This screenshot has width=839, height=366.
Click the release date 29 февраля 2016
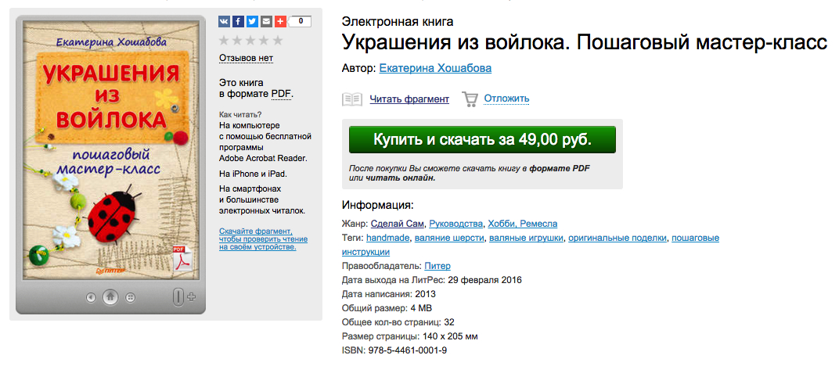pos(484,280)
